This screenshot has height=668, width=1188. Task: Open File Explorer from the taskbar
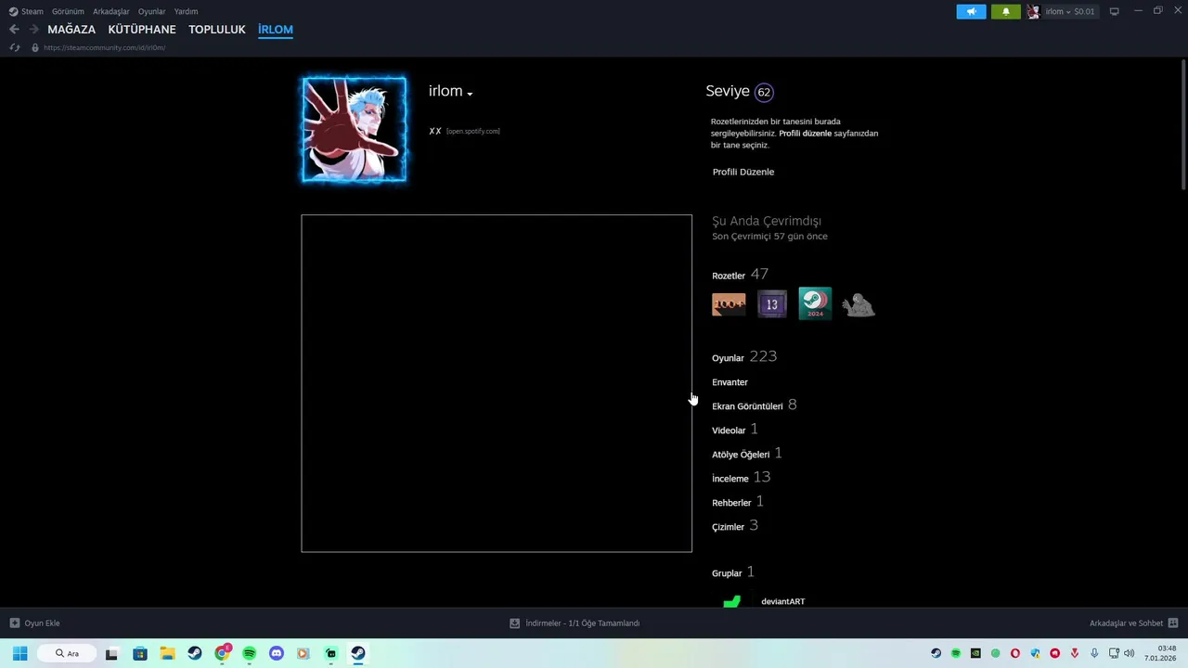[167, 653]
